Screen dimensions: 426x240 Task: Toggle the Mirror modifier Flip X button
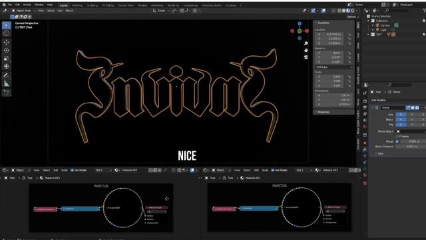tap(401, 125)
